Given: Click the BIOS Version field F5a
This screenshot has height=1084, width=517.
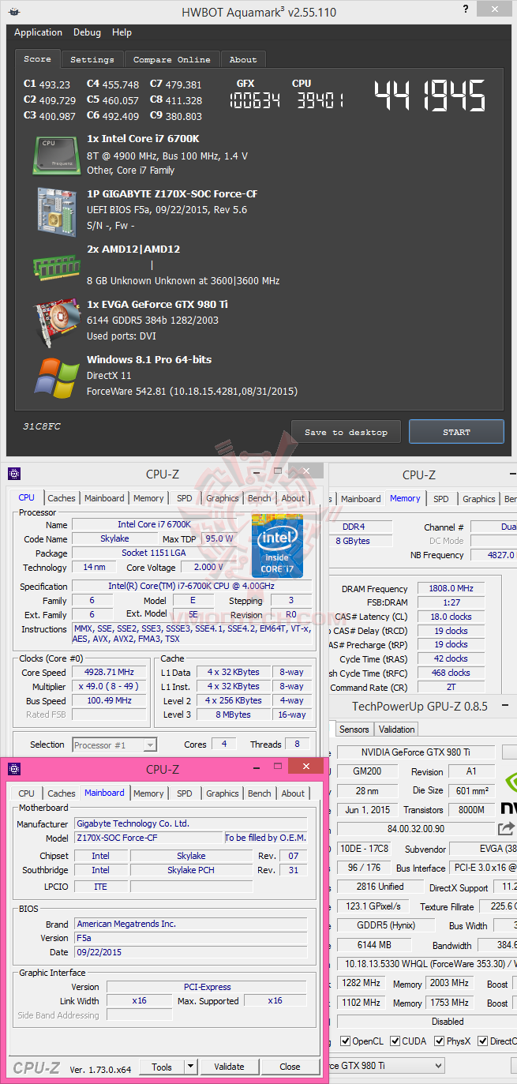Looking at the screenshot, I should point(190,938).
